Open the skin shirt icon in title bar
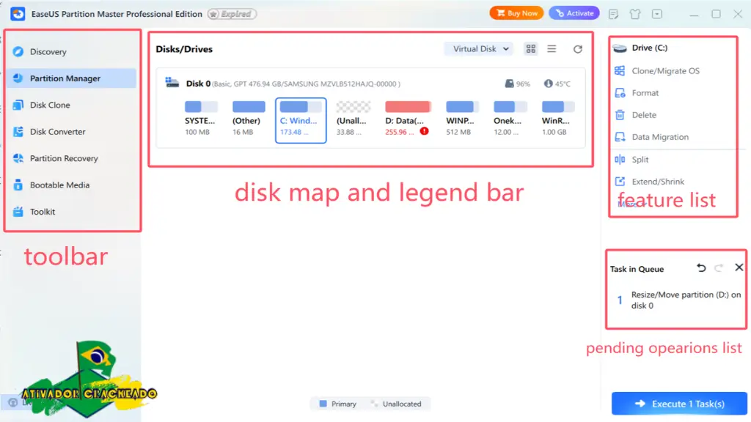 [x=635, y=14]
